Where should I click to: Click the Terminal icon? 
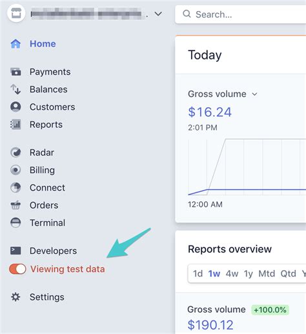pos(15,223)
